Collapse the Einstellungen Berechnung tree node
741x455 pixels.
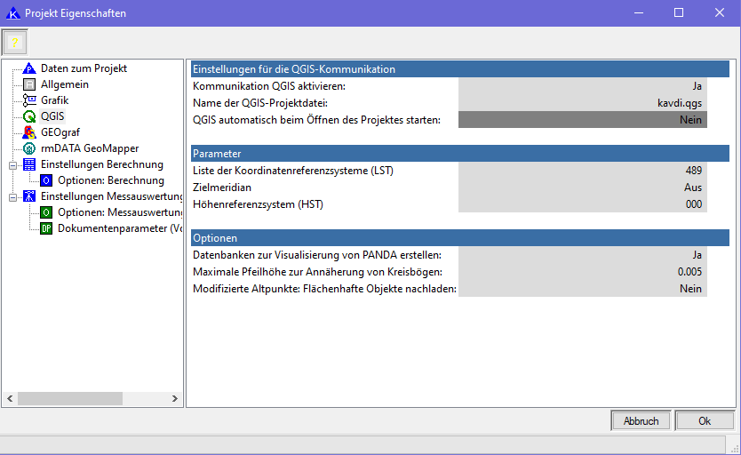[12, 164]
